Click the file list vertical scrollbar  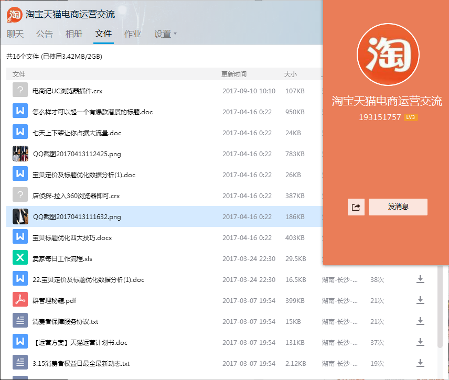[x=441, y=306]
